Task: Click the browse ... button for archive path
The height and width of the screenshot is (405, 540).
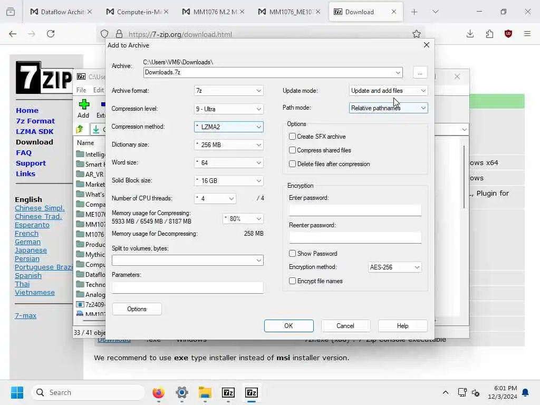Action: click(420, 73)
